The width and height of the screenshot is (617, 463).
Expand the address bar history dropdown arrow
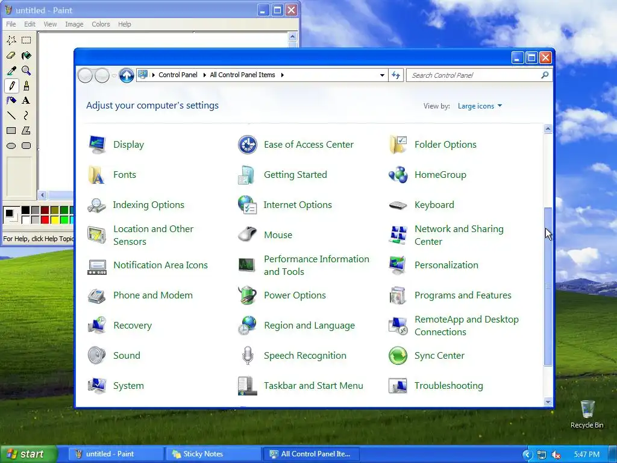(x=381, y=75)
